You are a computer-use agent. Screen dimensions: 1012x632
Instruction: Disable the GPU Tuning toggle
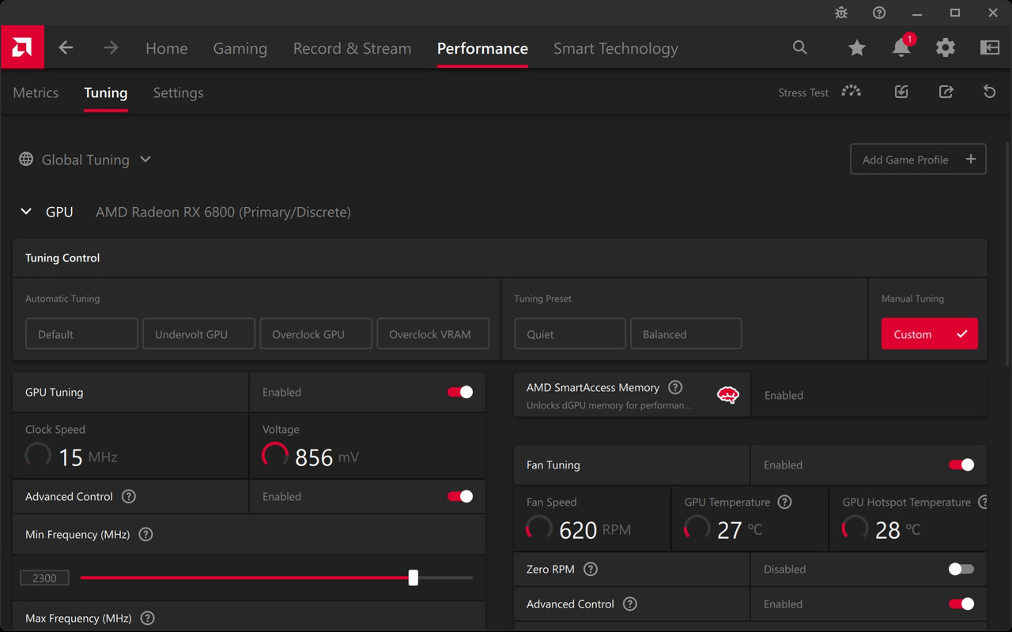pos(460,392)
